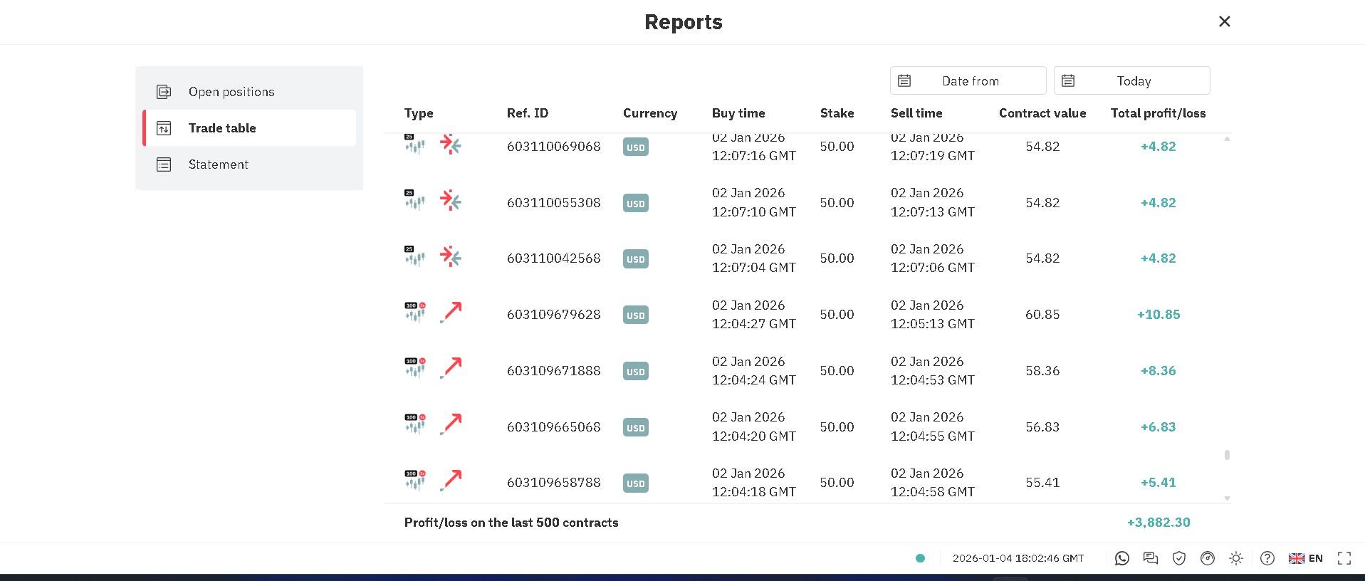Enter fullscreen mode via footer icon
The image size is (1365, 581).
click(x=1344, y=559)
